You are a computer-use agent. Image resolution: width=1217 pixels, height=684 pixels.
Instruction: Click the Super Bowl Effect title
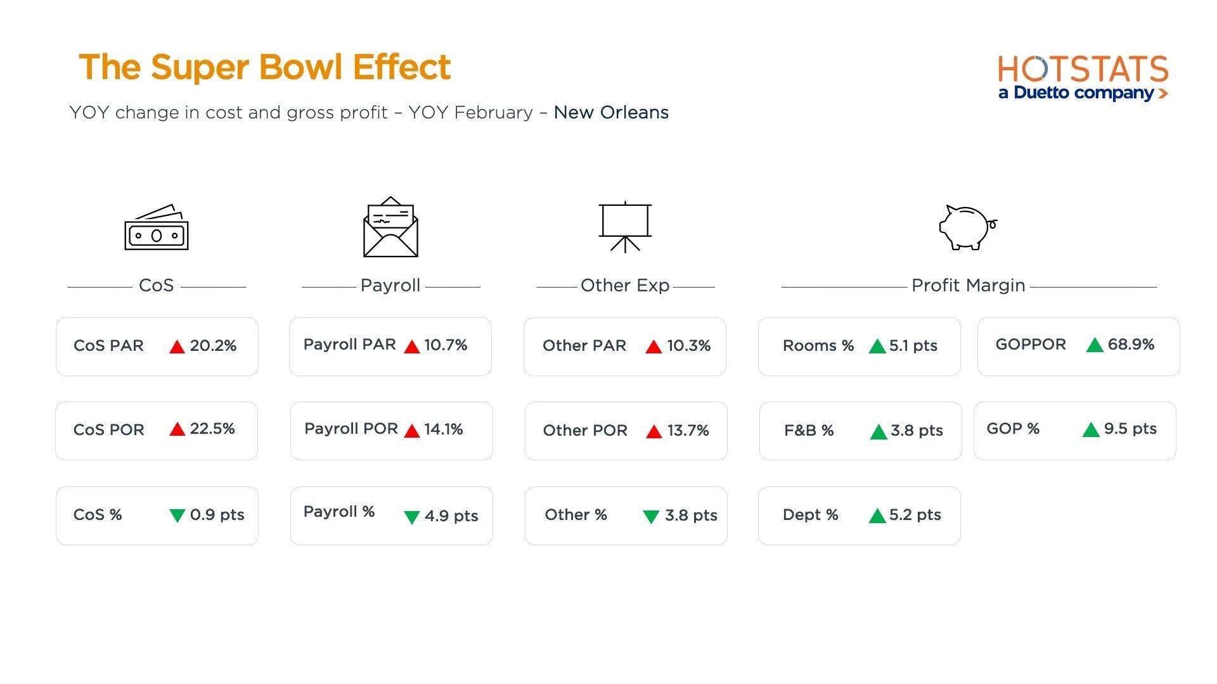(x=264, y=67)
